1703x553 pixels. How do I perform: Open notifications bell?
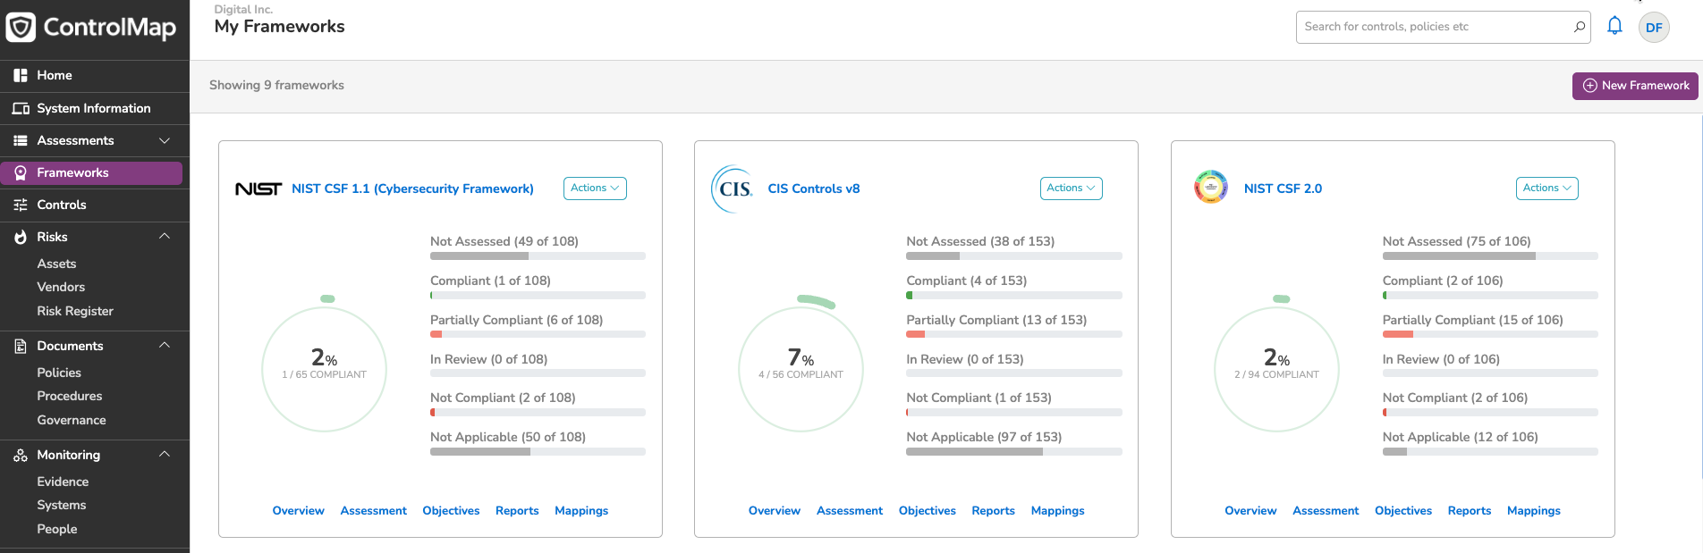(1614, 26)
